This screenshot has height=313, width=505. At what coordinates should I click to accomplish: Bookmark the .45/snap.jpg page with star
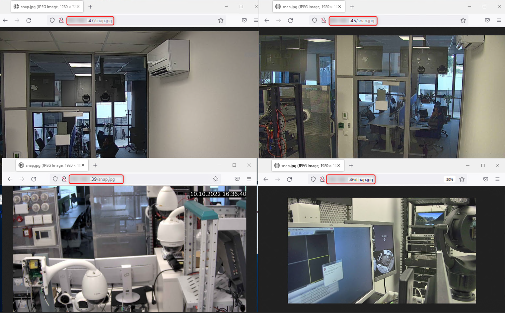coord(463,21)
